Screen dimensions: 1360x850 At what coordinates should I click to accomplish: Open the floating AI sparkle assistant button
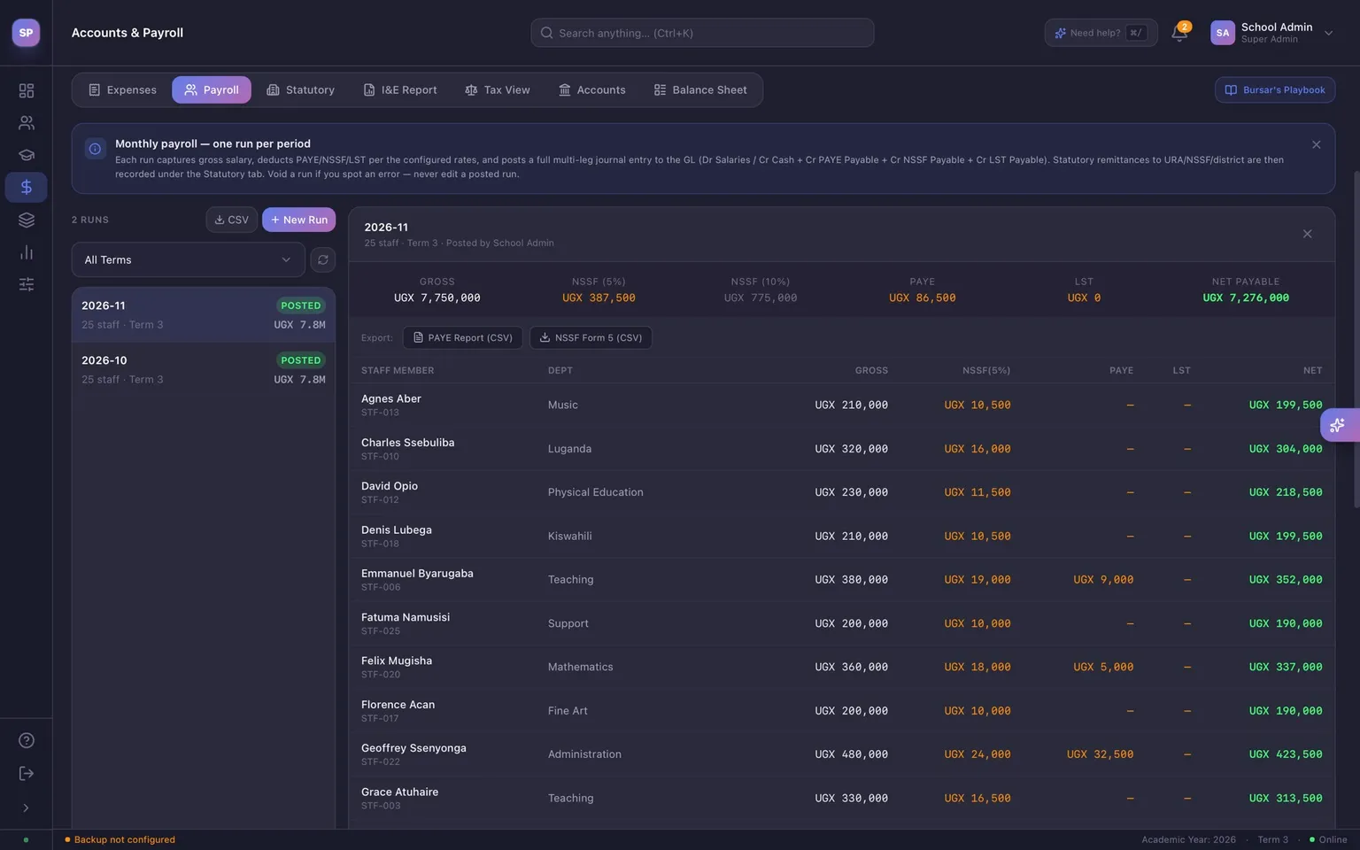pos(1338,425)
